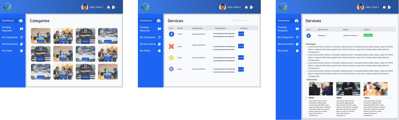Click logout icon on service details screen

click(389, 7)
